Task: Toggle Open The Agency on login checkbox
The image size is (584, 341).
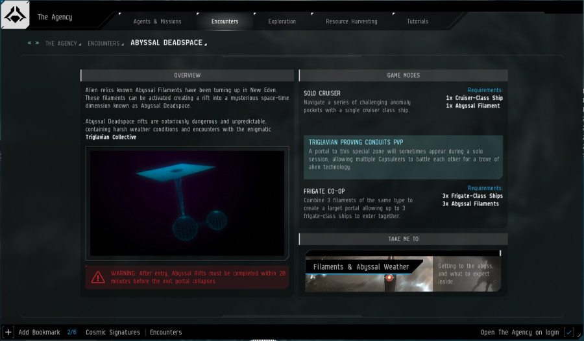Action: pyautogui.click(x=568, y=332)
